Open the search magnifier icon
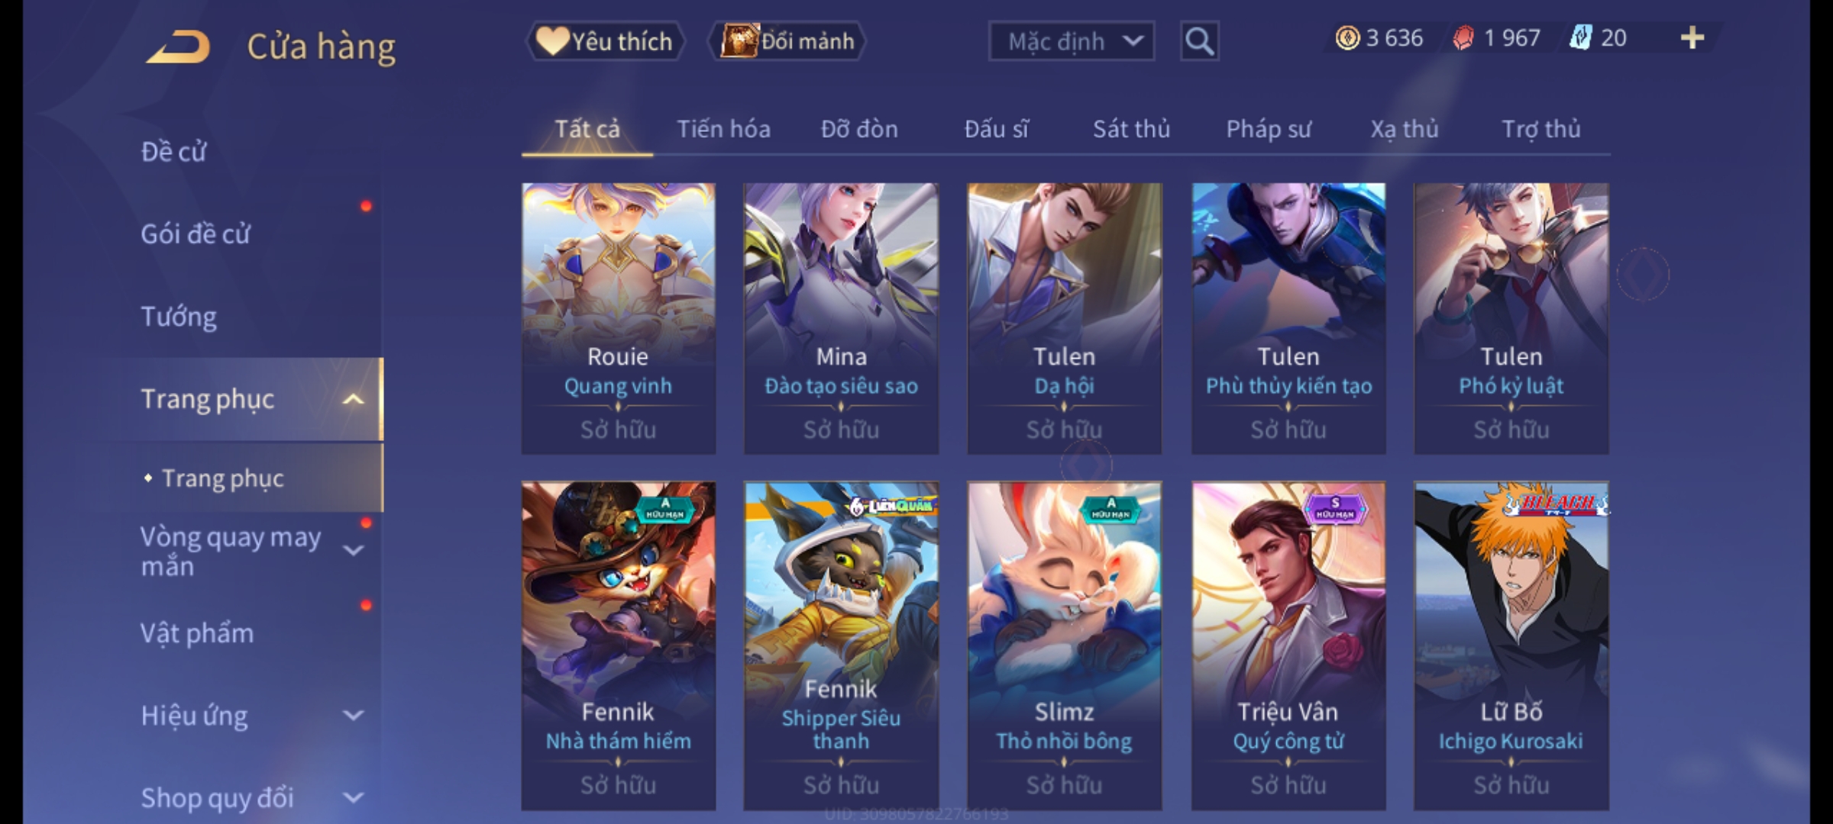Screen dimensions: 1833x824 click(x=1199, y=41)
